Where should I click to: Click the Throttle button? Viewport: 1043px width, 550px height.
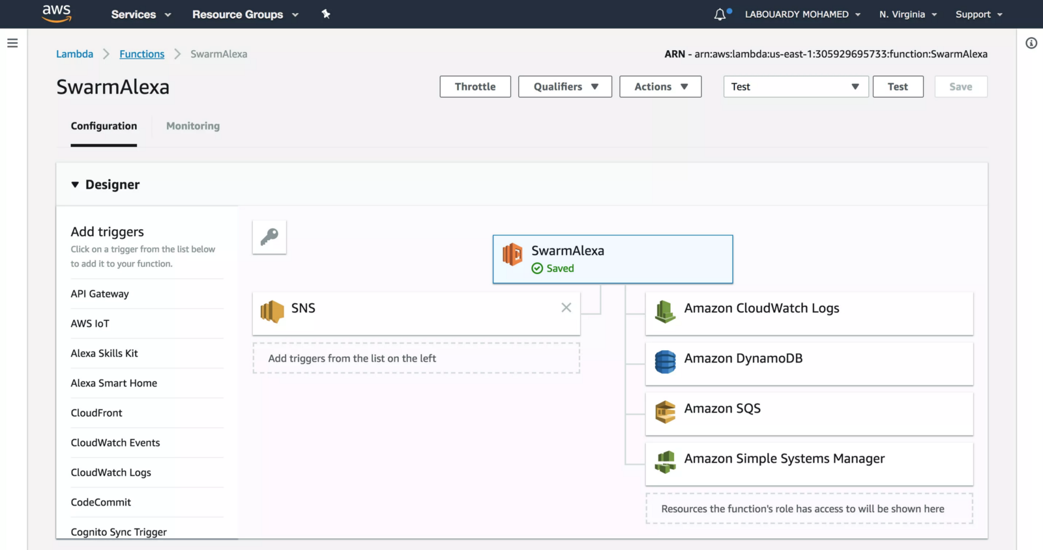coord(475,87)
